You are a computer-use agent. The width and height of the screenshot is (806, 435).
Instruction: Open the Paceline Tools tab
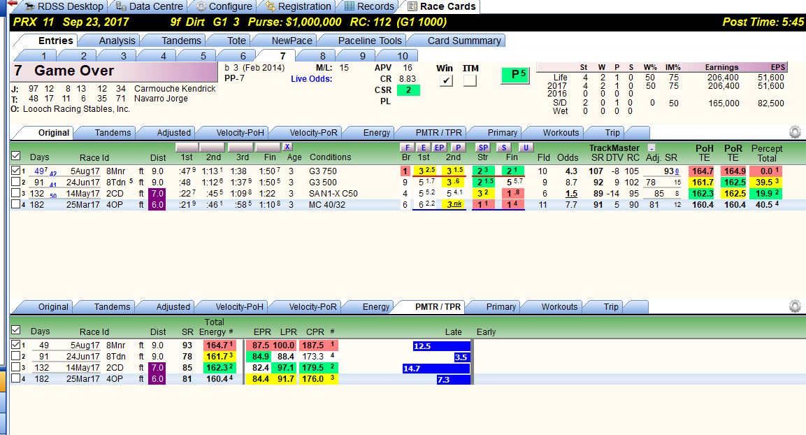point(370,41)
